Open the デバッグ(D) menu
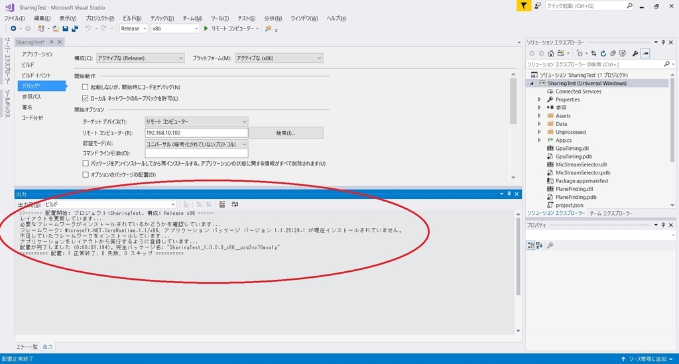 [162, 18]
